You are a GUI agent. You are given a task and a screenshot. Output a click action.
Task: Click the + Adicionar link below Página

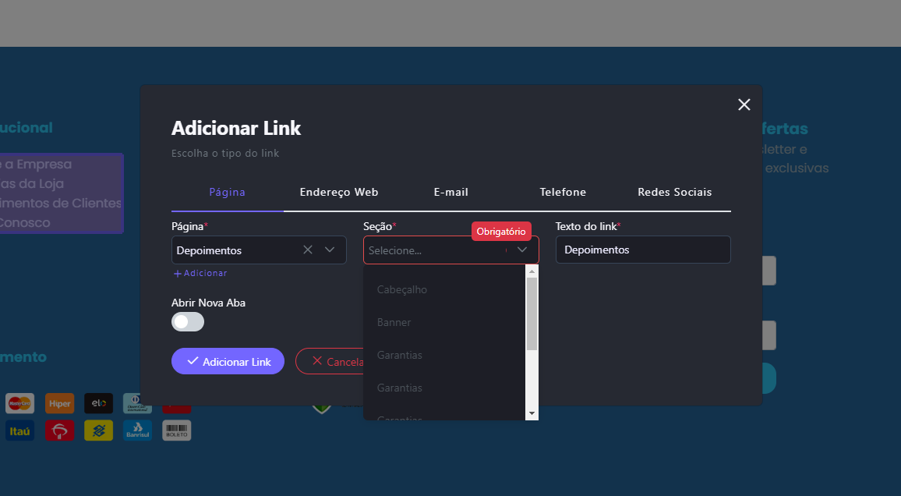[200, 273]
